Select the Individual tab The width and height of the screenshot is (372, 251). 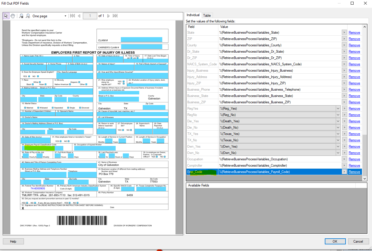tap(193, 15)
